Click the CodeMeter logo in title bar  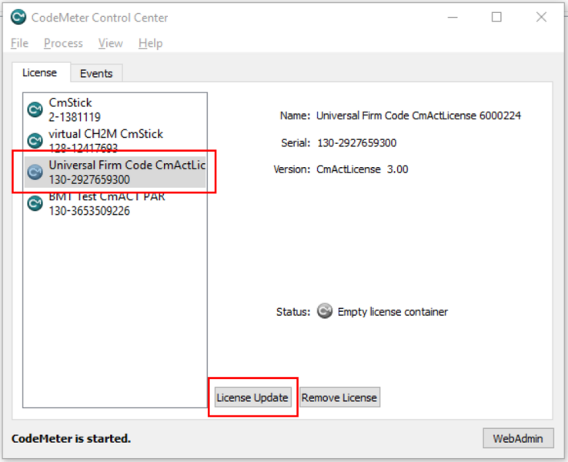(18, 17)
